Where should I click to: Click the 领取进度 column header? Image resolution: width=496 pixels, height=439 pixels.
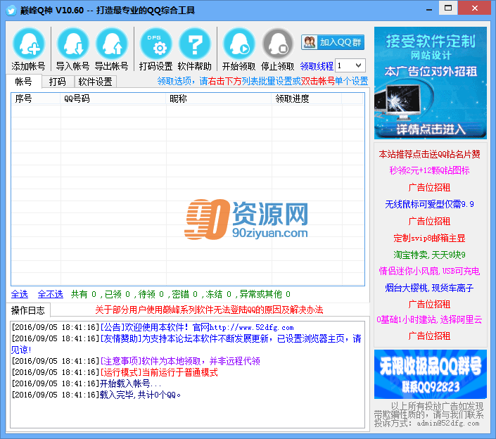[x=307, y=98]
